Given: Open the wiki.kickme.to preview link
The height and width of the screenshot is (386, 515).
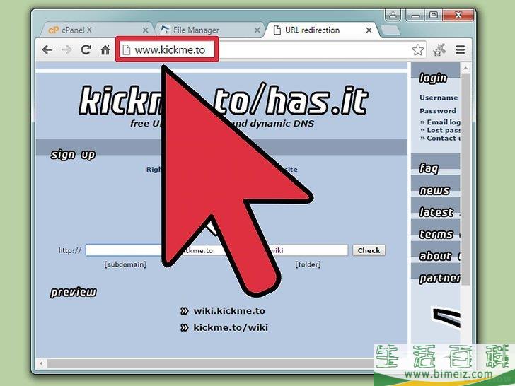Looking at the screenshot, I should click(x=229, y=311).
